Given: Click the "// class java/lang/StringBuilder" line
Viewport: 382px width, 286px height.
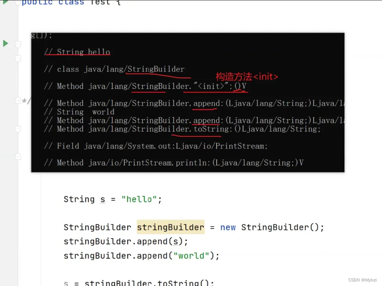Looking at the screenshot, I should tap(114, 69).
